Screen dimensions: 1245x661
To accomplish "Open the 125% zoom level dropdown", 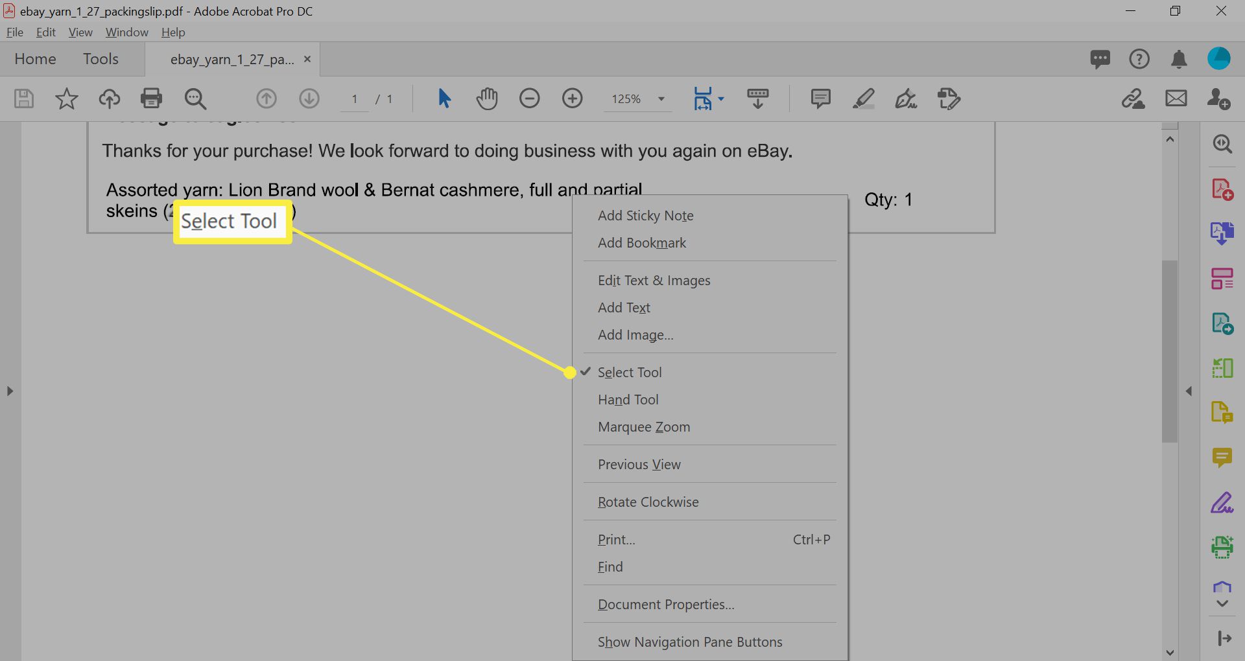I will pyautogui.click(x=661, y=99).
